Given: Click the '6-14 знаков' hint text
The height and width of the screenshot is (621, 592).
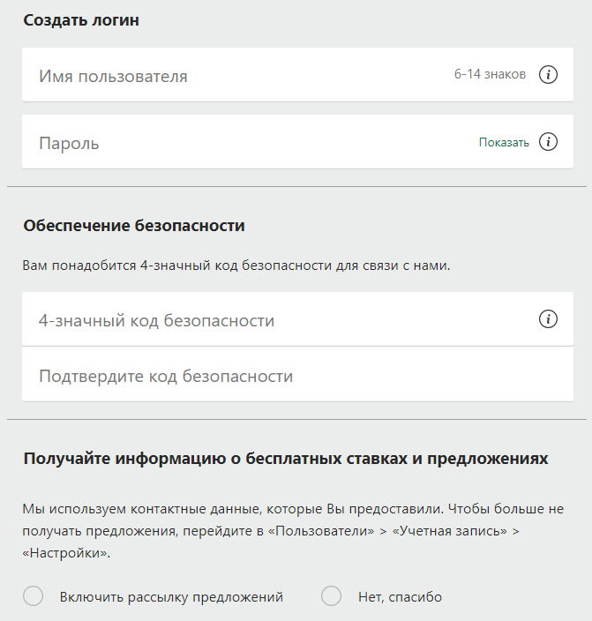Looking at the screenshot, I should (490, 74).
